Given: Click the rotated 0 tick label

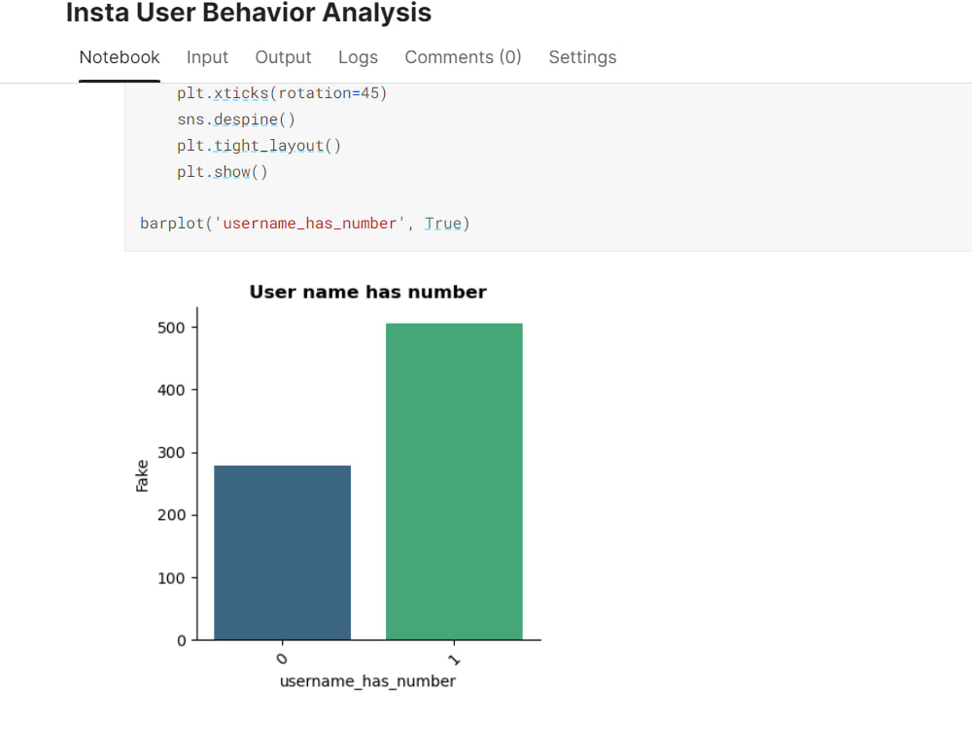Looking at the screenshot, I should tap(282, 656).
